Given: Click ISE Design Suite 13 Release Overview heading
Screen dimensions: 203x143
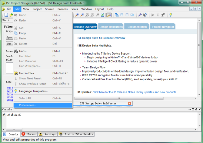Looking at the screenshot, I should [x=101, y=38].
